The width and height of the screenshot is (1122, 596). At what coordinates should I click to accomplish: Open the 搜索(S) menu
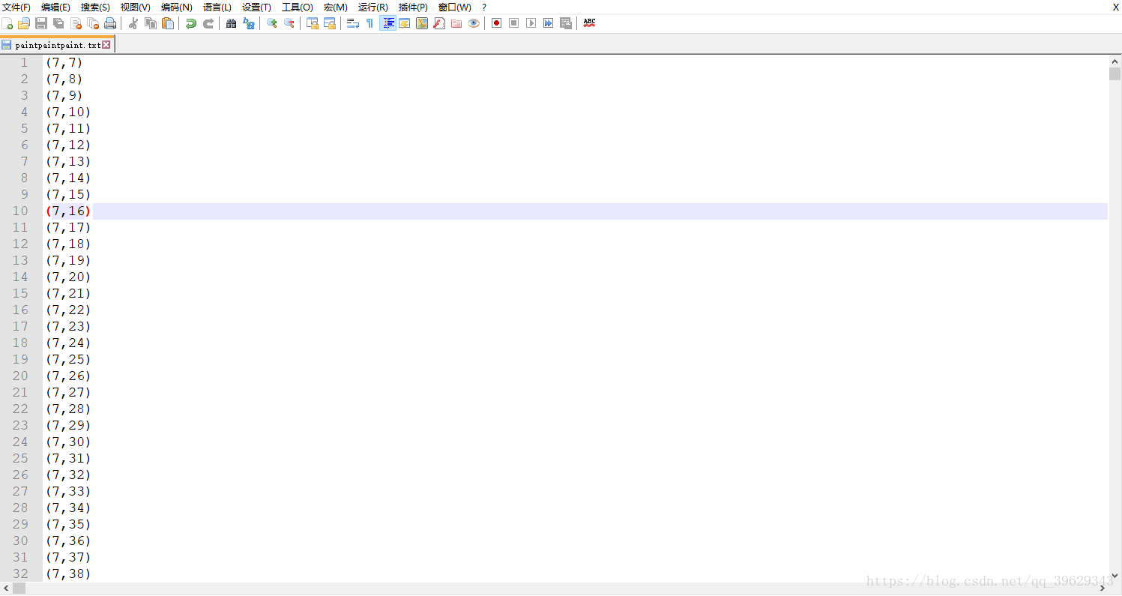tap(95, 7)
